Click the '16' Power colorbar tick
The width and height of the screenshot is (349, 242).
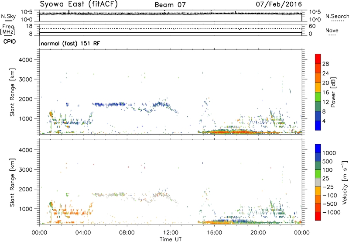pyautogui.click(x=325, y=92)
